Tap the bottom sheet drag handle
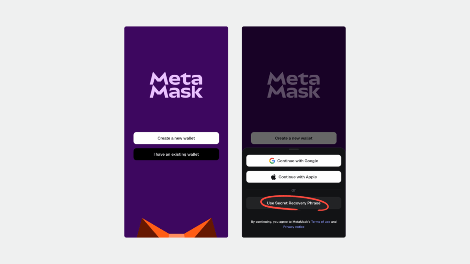This screenshot has width=470, height=264. [x=294, y=149]
